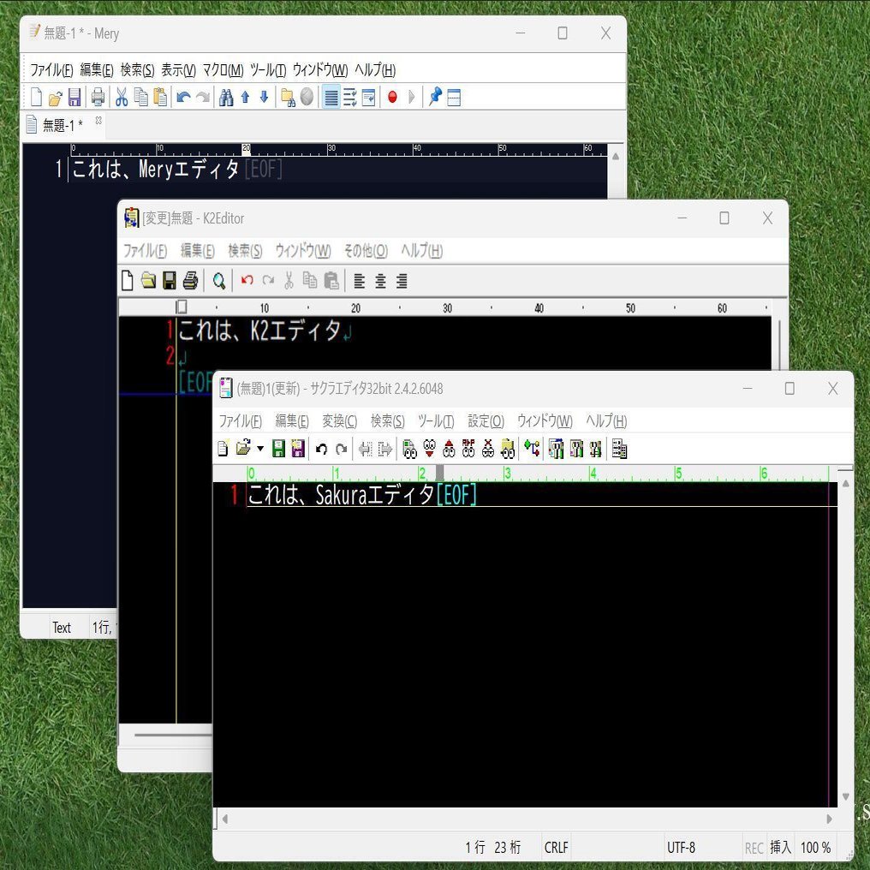This screenshot has height=870, width=870.
Task: Open Replace with Sakura's R→P eyes icon
Action: click(x=468, y=449)
